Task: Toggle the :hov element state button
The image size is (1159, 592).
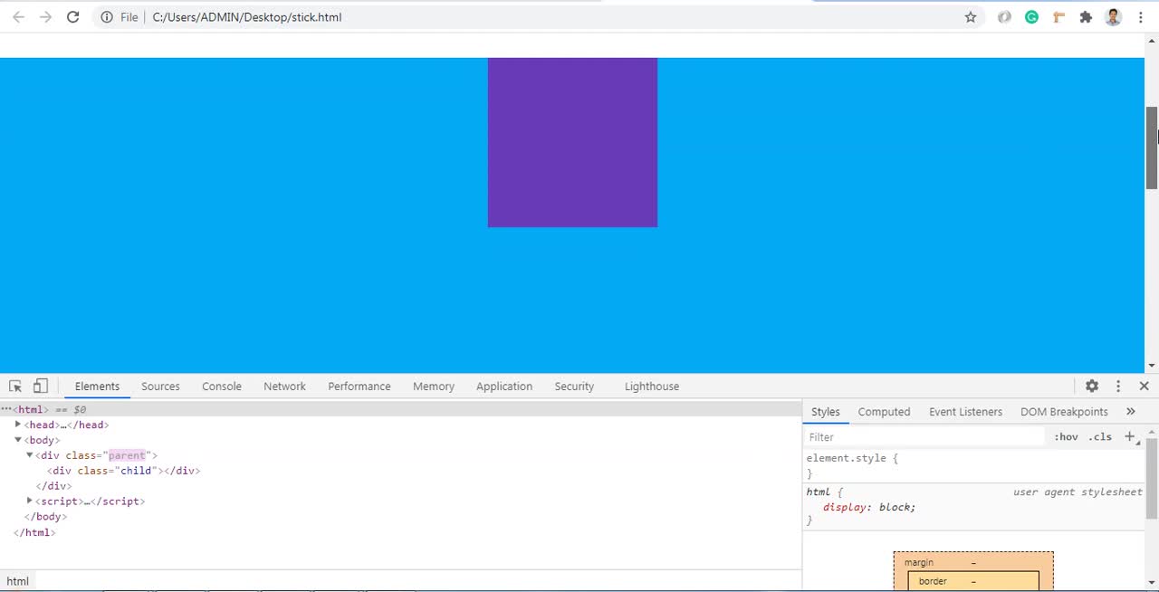Action: tap(1066, 436)
